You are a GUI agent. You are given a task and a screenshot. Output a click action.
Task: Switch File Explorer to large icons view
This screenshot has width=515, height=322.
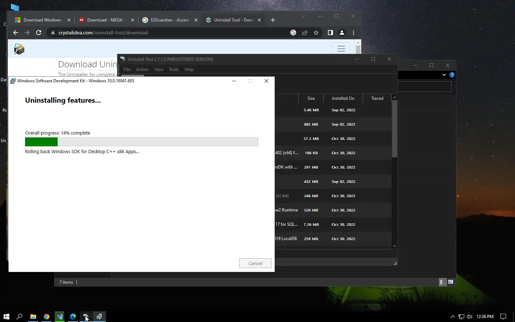click(450, 282)
